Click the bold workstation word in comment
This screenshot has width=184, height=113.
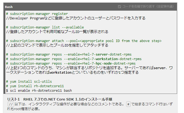click(x=61, y=73)
